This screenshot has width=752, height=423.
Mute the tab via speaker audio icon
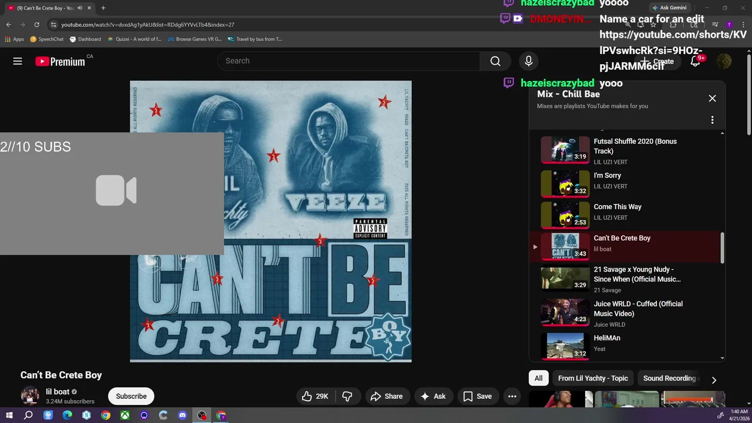click(x=80, y=8)
